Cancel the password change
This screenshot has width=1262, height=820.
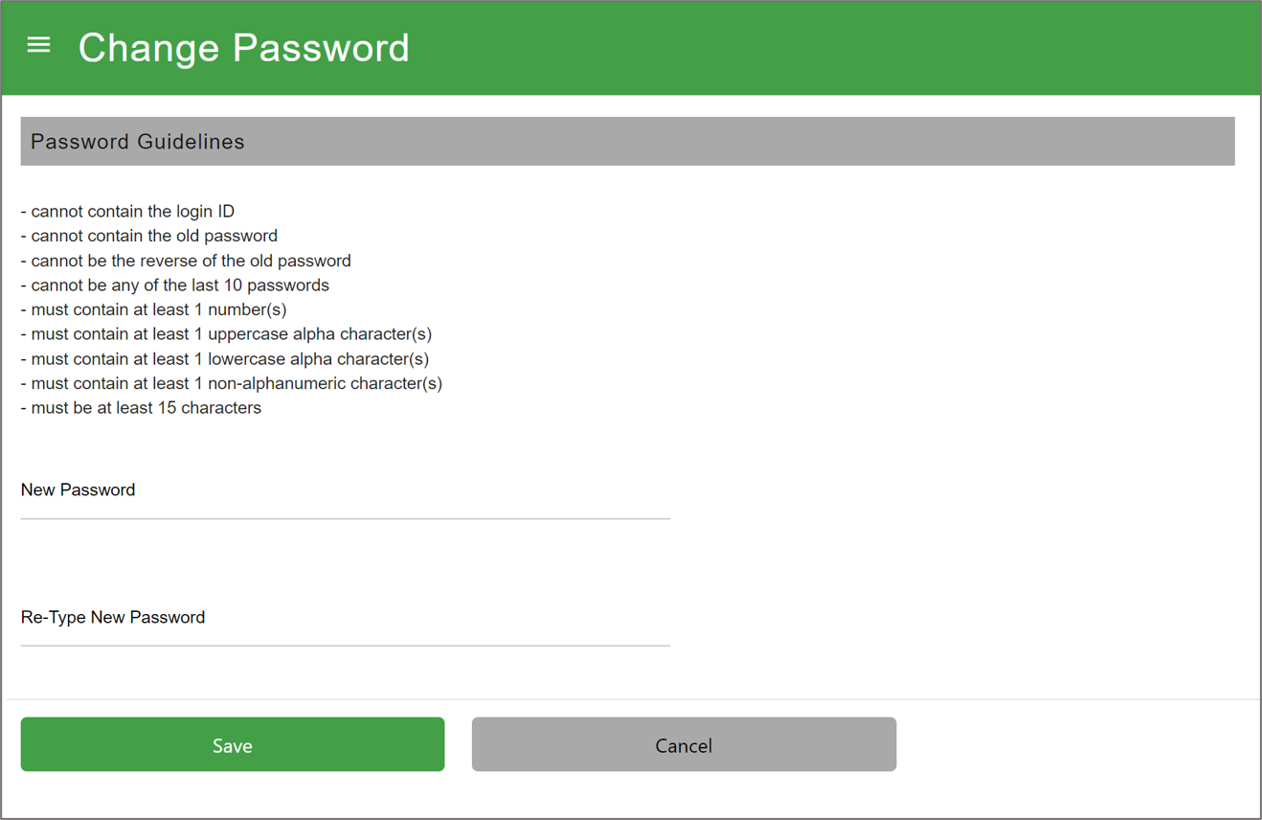coord(684,744)
